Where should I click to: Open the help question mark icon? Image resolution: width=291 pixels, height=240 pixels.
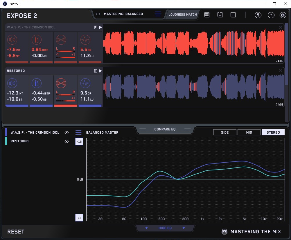coord(271,15)
